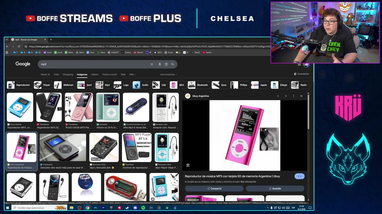
Task: Click the Chrome address bar URL
Action: (x=149, y=46)
